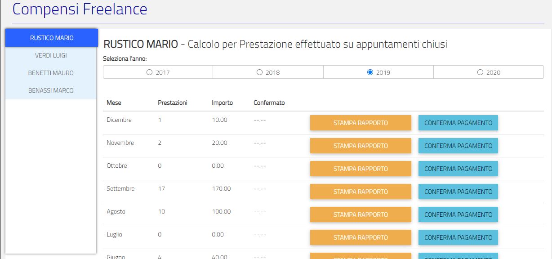Select VERDI LUIGI from the freelancer list

click(x=51, y=55)
